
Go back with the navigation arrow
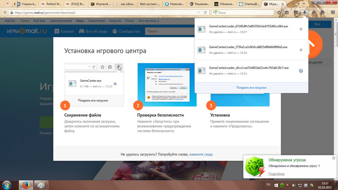pyautogui.click(x=5, y=13)
